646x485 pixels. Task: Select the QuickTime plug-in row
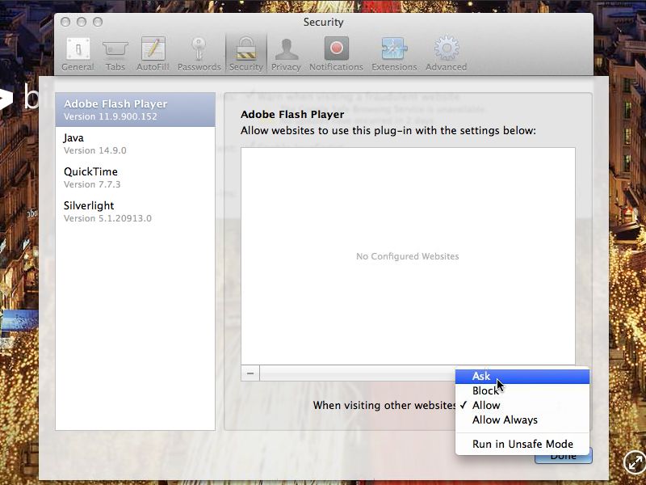(135, 177)
